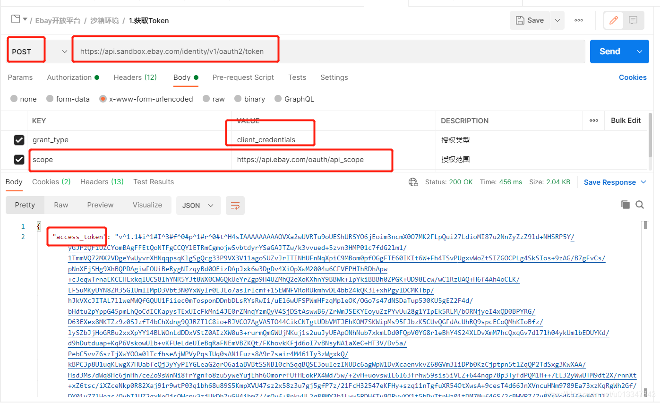
Task: Open the Ebay开放平台 breadcrumb link
Action: click(58, 21)
